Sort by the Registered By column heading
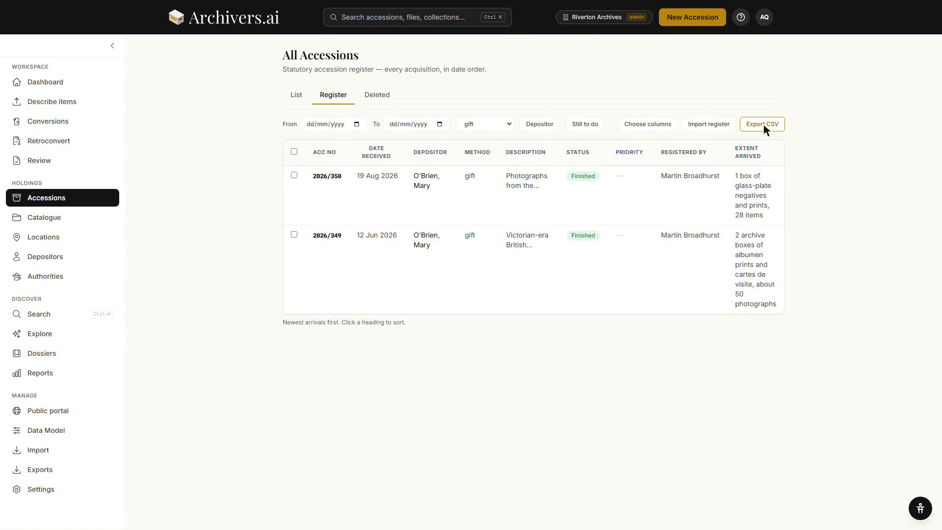Viewport: 942px width, 530px height. click(683, 152)
